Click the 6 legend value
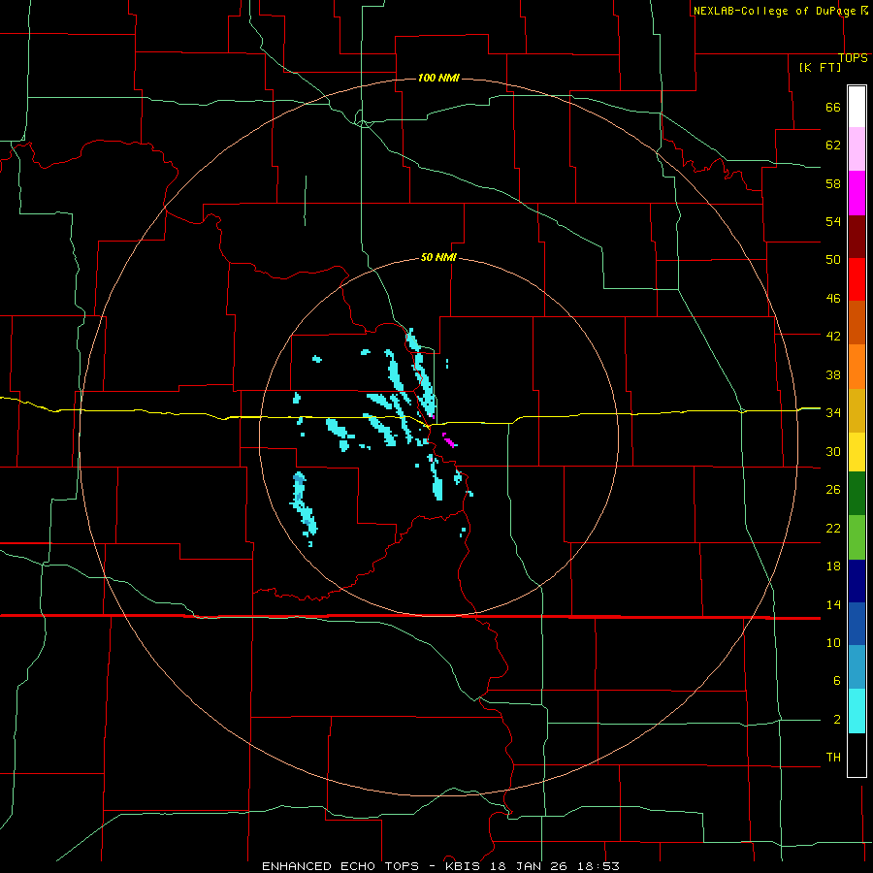The height and width of the screenshot is (873, 873). click(x=836, y=681)
